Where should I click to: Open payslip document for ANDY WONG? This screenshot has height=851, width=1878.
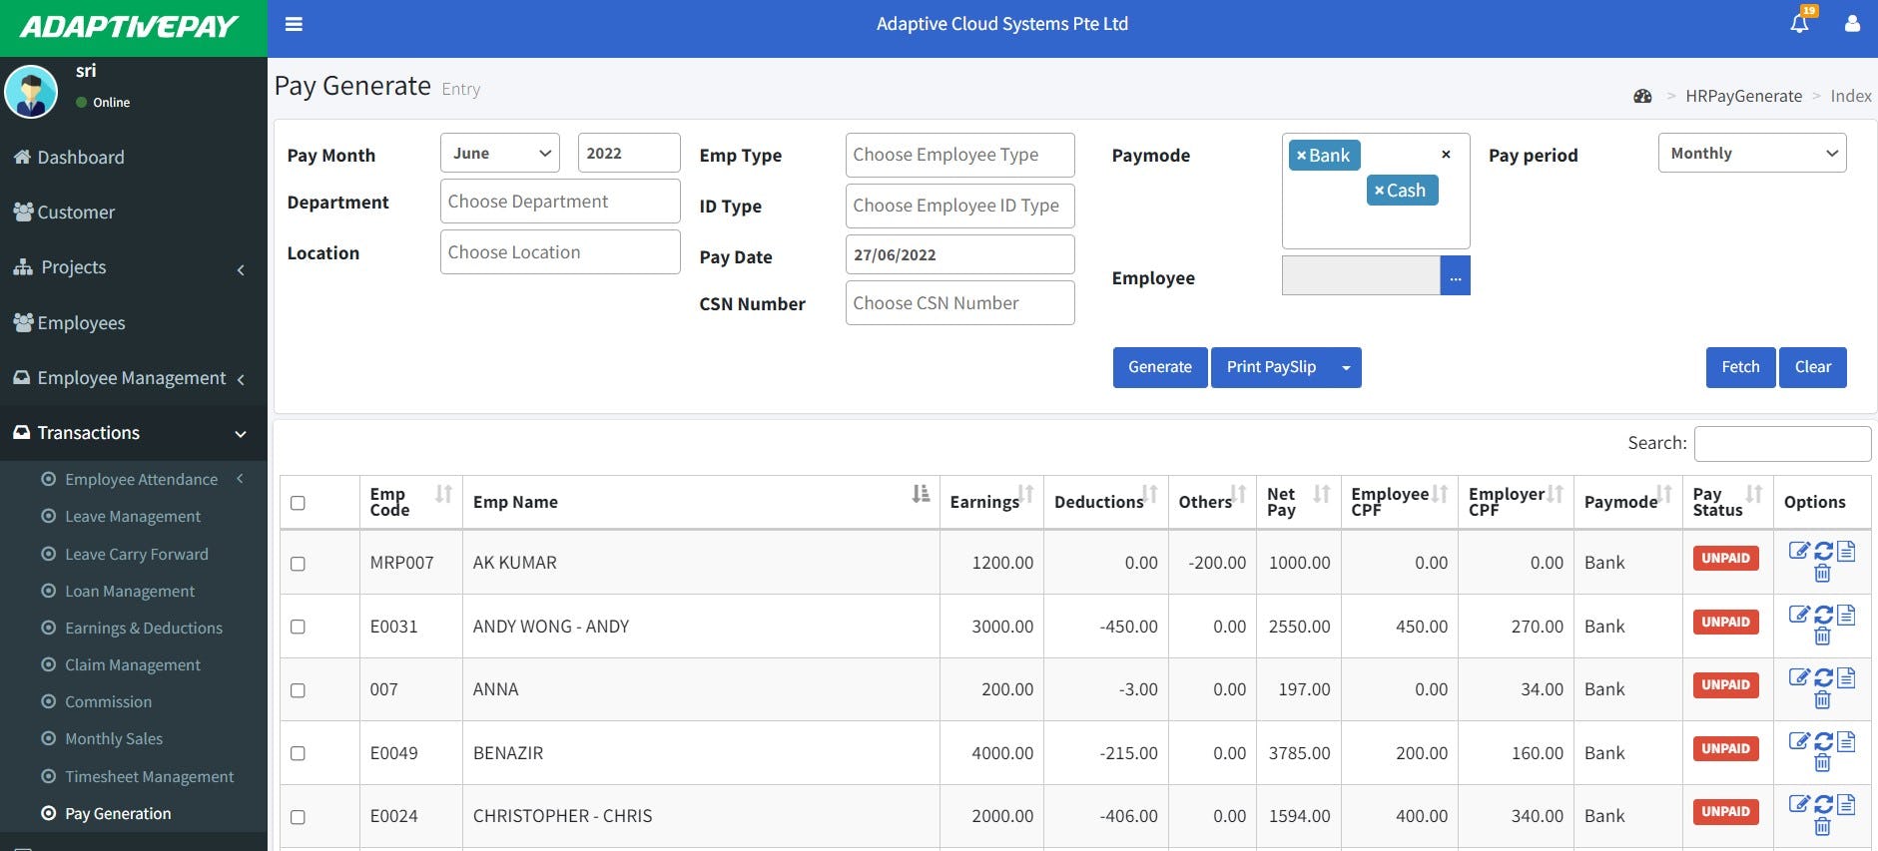pos(1846,614)
